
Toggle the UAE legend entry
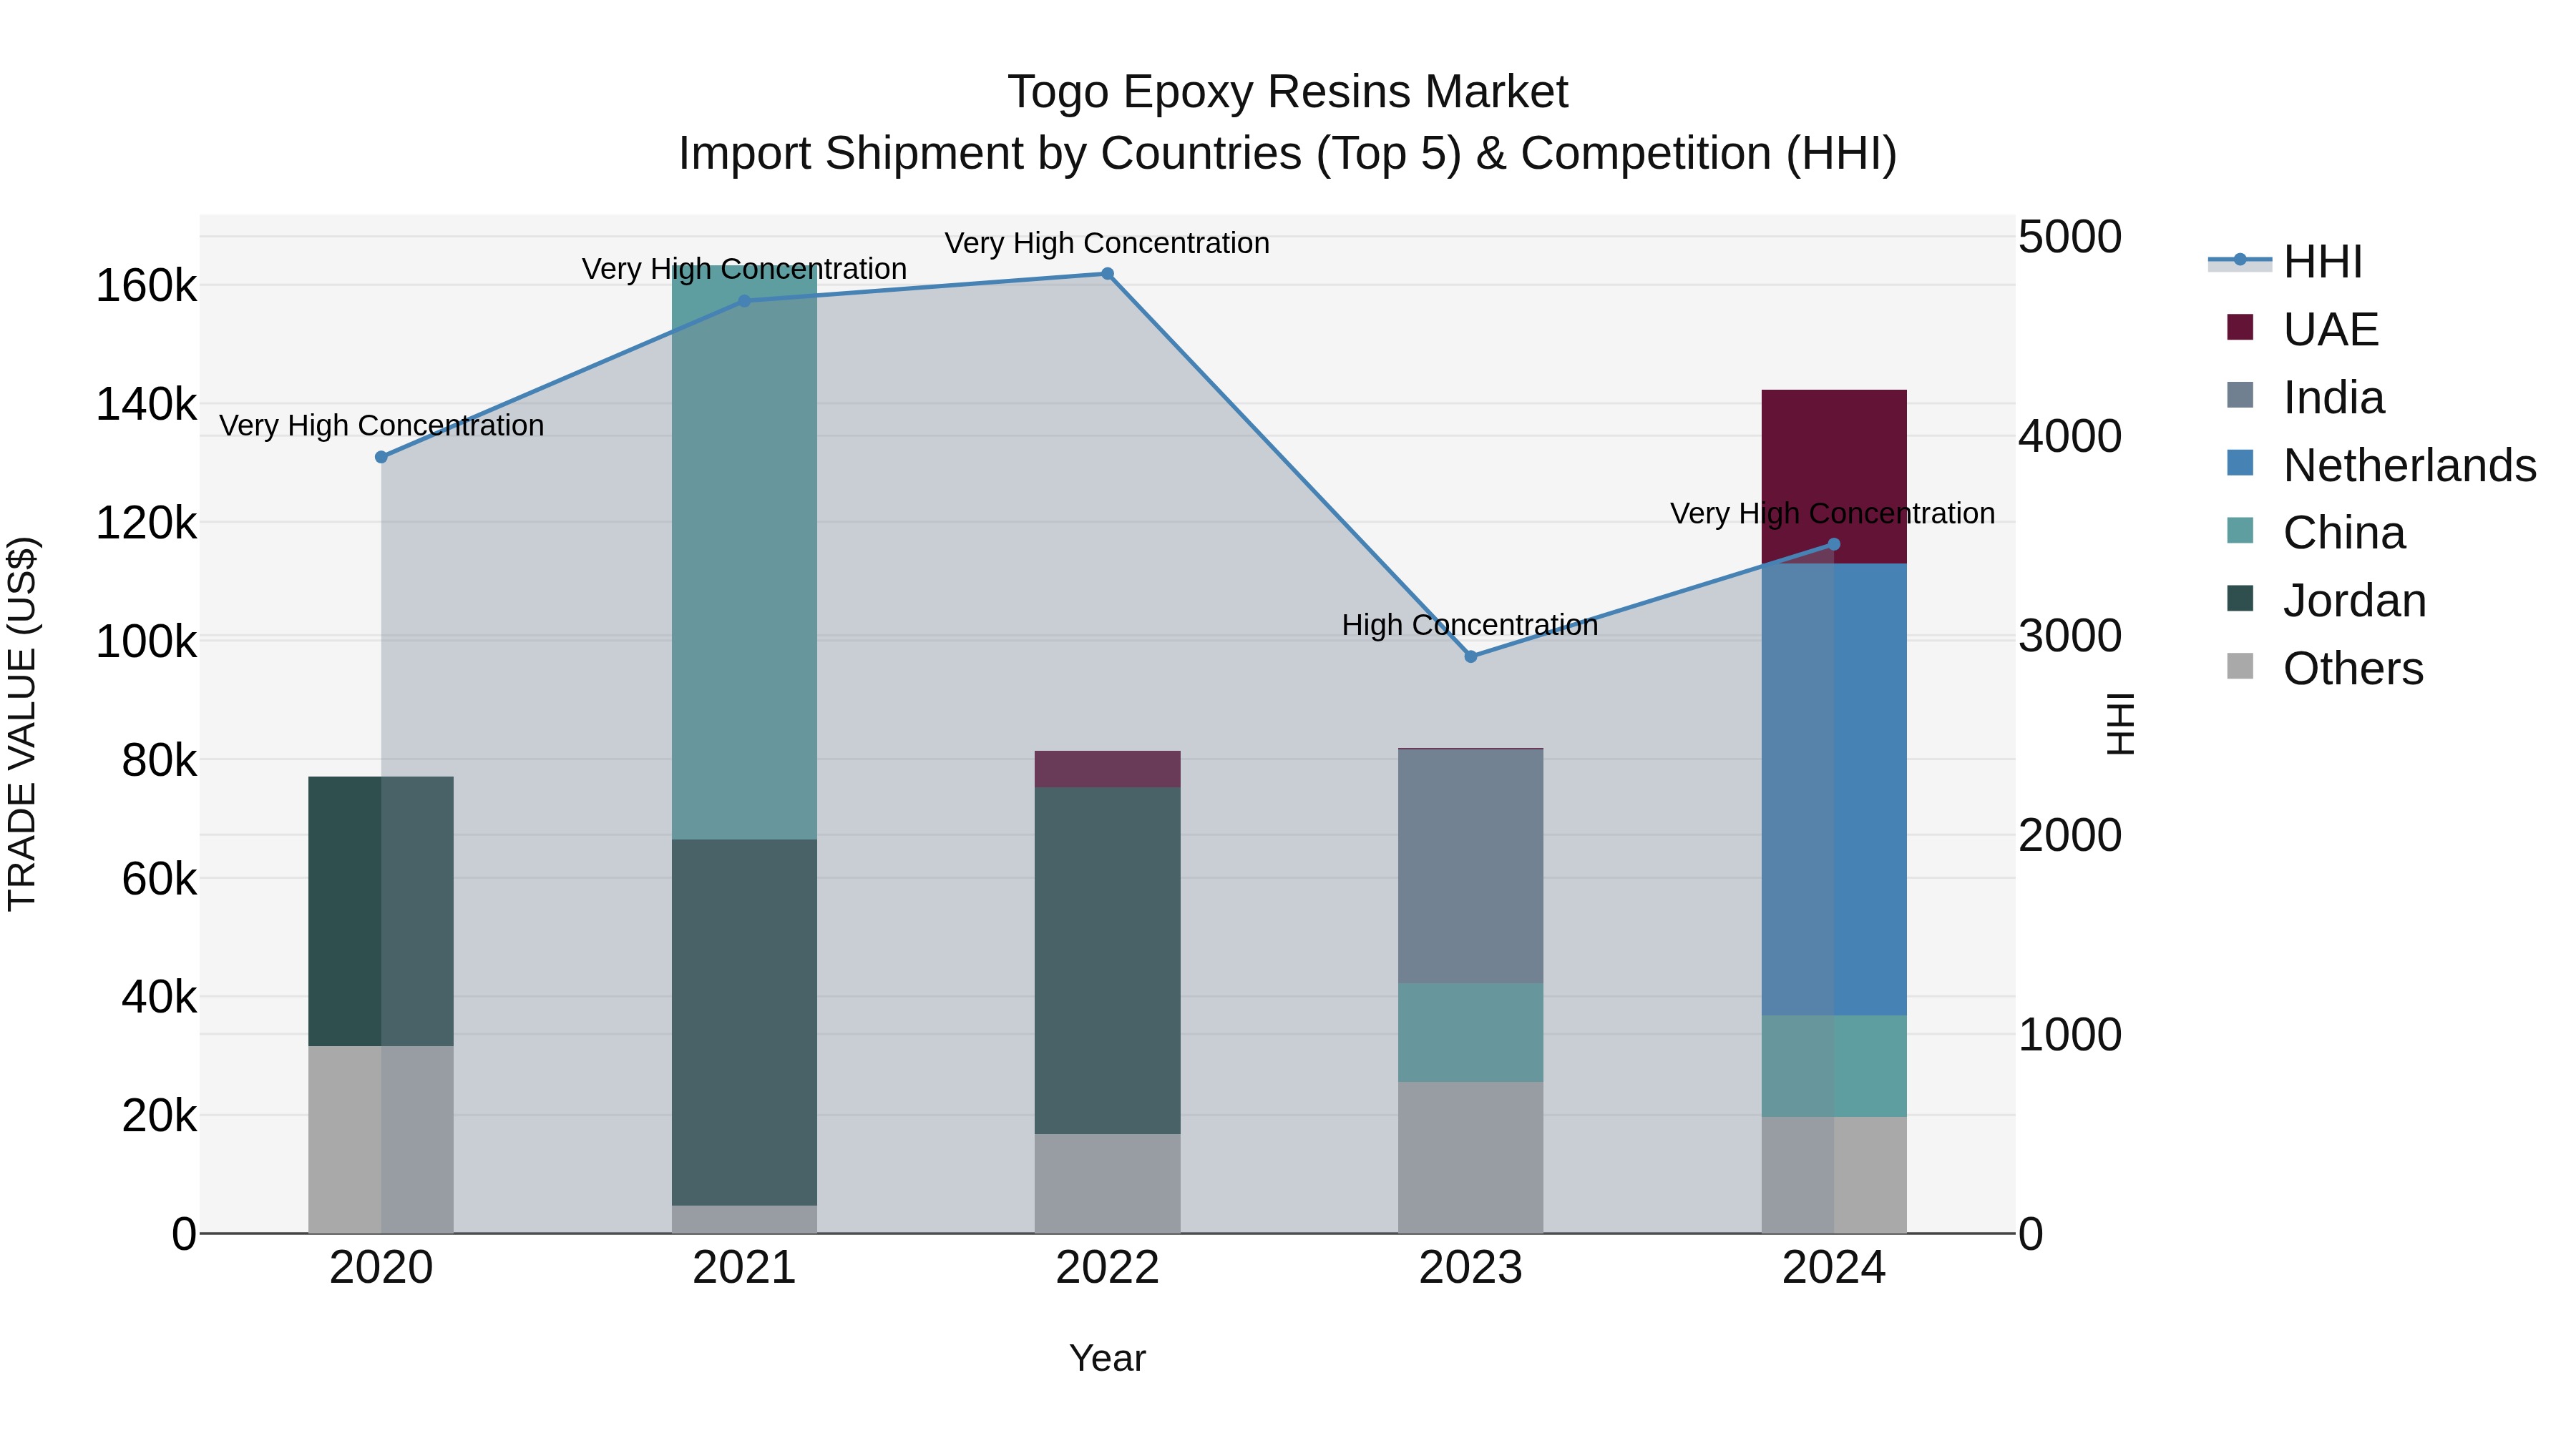(x=2303, y=329)
